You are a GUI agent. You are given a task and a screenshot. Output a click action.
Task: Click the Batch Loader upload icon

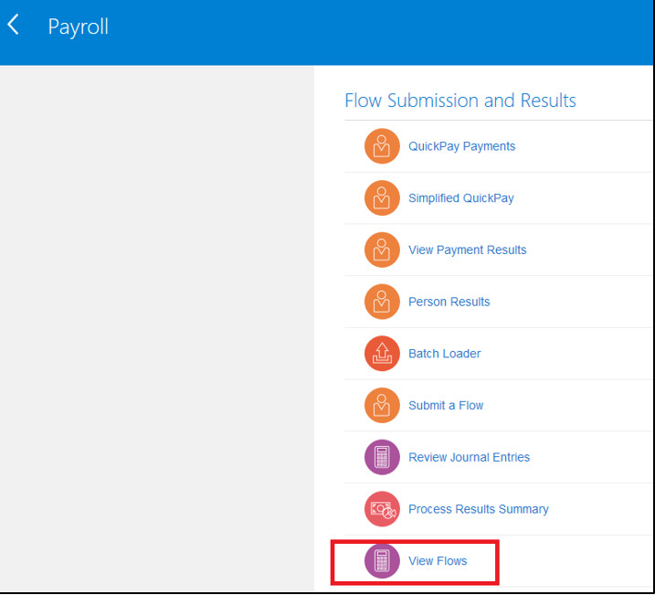point(382,354)
